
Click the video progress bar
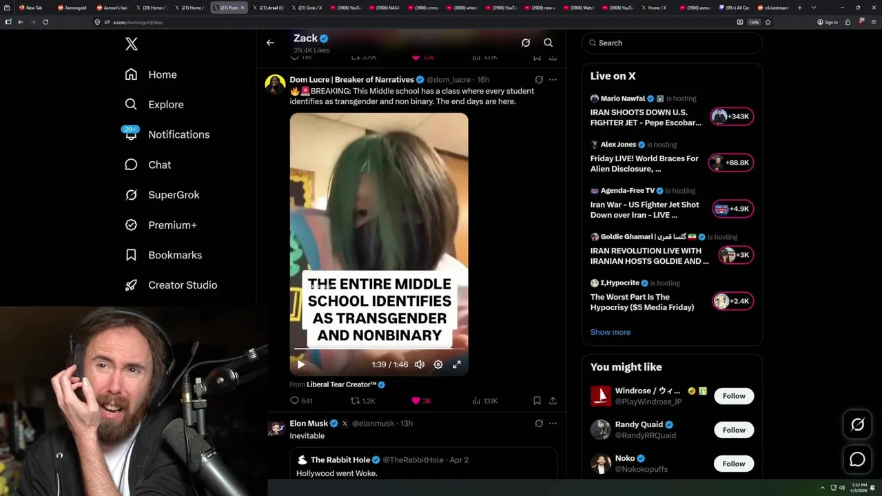point(379,349)
